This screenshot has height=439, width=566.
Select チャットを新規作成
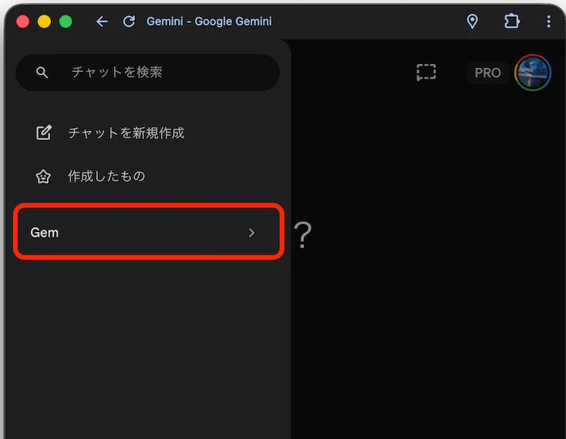(126, 133)
